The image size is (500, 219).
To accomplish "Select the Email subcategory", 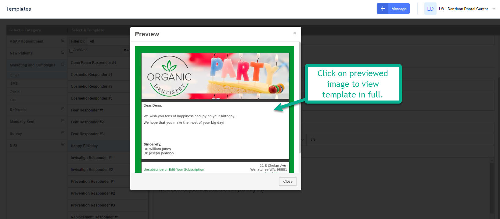I will (x=15, y=75).
